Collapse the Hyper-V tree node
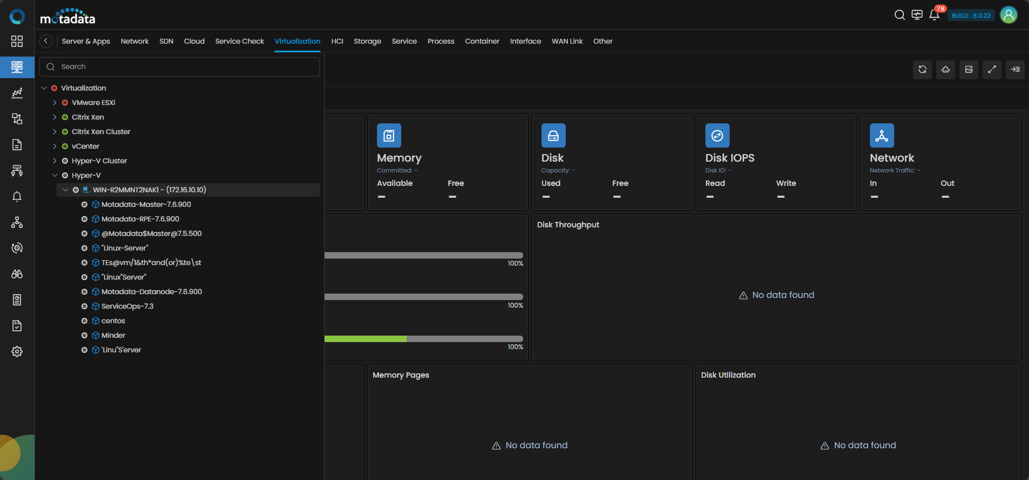 pyautogui.click(x=54, y=176)
